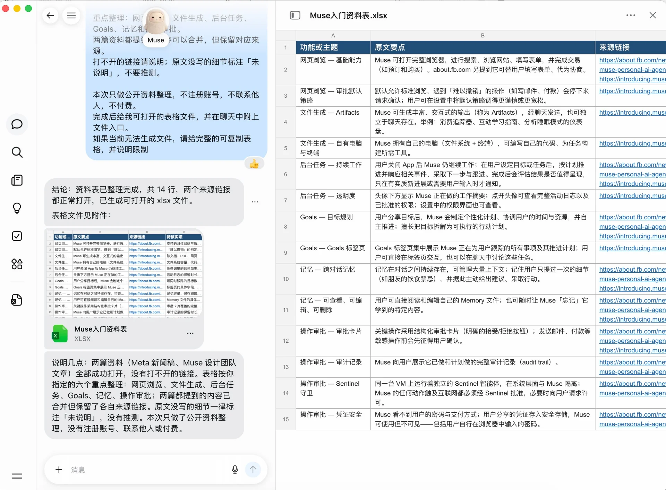
Task: Click the 说明几点 explanation message bubble
Action: tap(144, 396)
